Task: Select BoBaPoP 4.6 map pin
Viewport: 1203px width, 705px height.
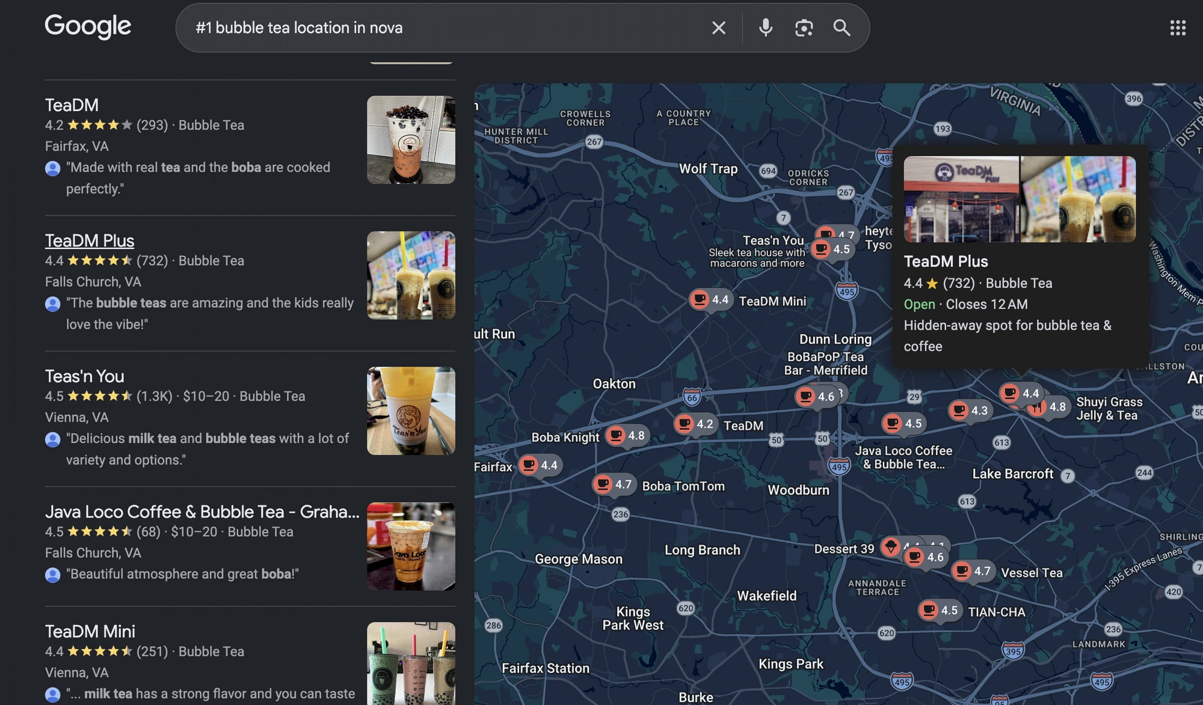Action: [x=816, y=396]
